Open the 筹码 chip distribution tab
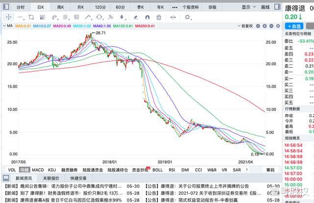This screenshot has width=314, height=203. click(x=270, y=170)
